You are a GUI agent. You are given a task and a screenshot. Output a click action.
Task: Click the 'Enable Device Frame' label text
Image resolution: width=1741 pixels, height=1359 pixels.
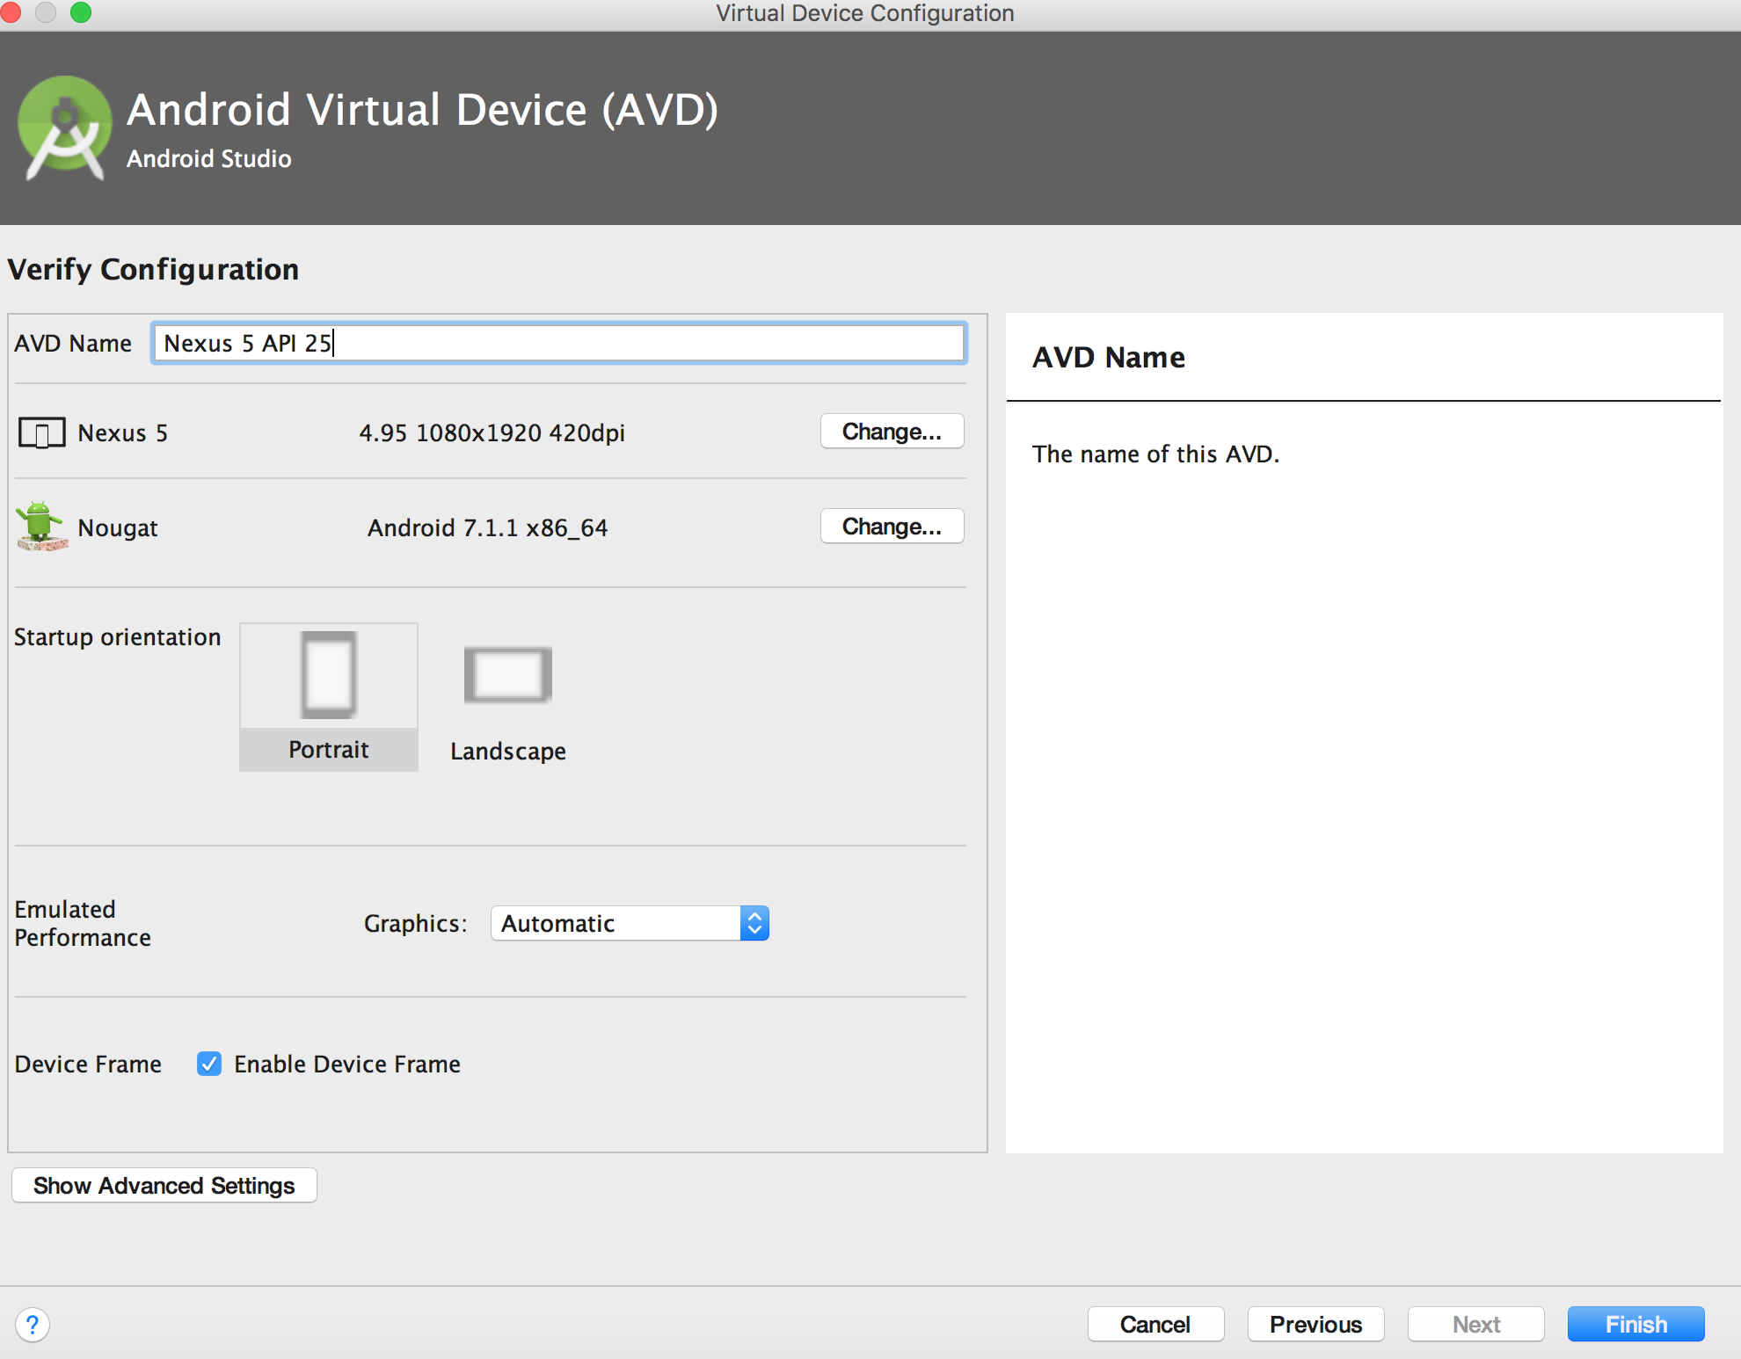coord(347,1065)
